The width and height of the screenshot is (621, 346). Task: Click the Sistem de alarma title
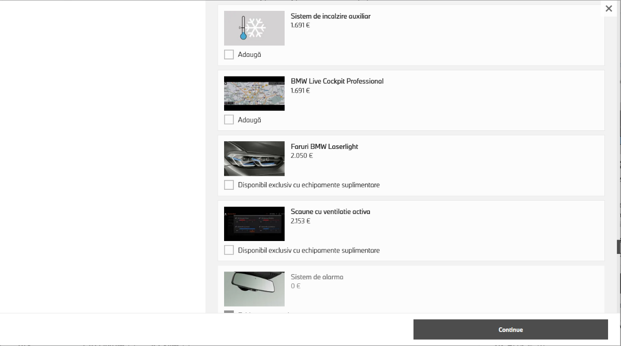317,277
